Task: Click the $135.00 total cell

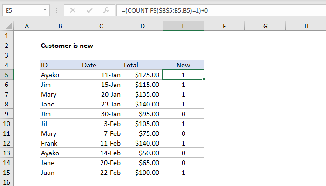Action: 142,94
